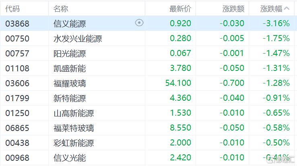Select stock code 03868
Viewport: 297px width, 166px height.
17,24
